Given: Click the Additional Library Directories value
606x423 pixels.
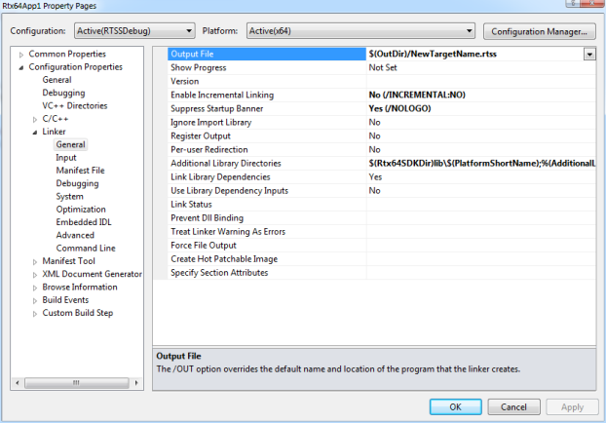Looking at the screenshot, I should pyautogui.click(x=479, y=163).
